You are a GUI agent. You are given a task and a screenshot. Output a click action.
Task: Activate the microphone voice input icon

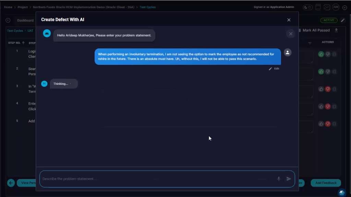[279, 179]
